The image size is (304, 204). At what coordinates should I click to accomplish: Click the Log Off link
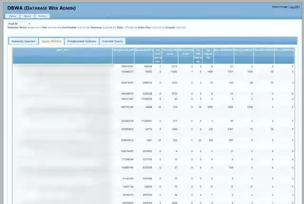click(x=294, y=7)
